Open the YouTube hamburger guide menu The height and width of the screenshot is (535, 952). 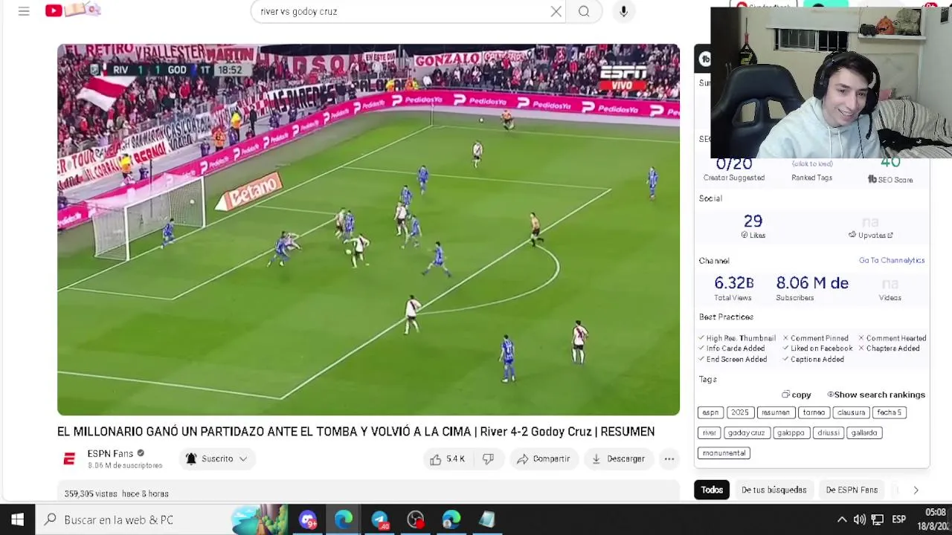click(x=24, y=11)
